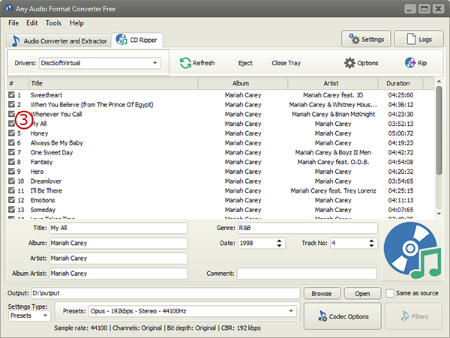
Task: Click artist Mariah Carey feat. O.D.B.
Action: pos(333,162)
